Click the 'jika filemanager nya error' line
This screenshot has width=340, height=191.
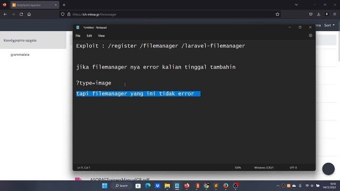pos(156,67)
